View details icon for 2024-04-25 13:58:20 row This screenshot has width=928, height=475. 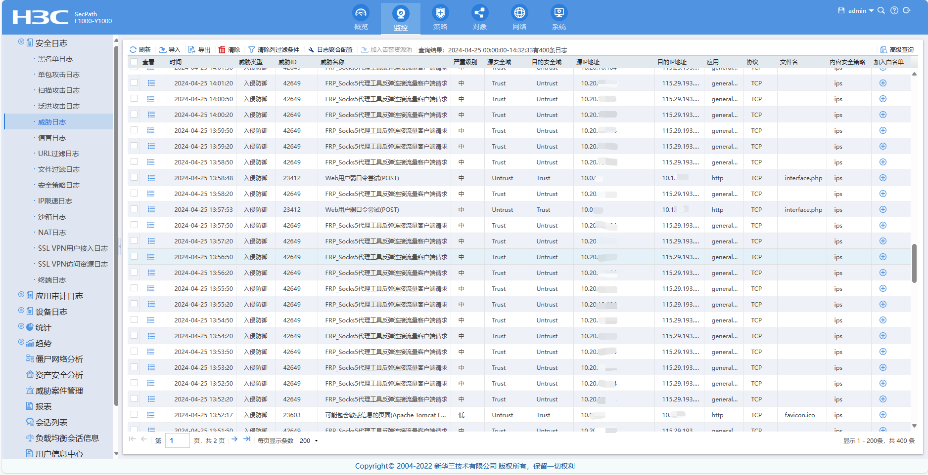[x=151, y=194]
